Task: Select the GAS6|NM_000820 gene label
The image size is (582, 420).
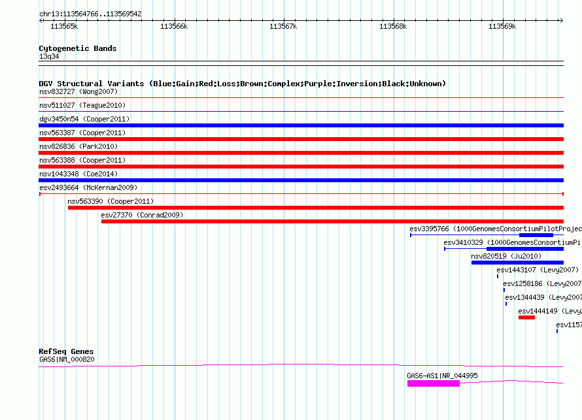Action: [x=67, y=359]
